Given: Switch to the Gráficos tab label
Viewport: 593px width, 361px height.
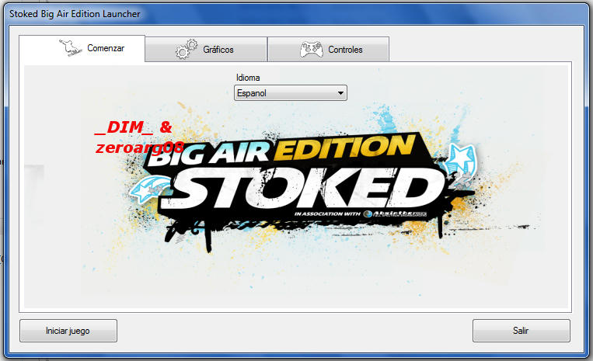Looking at the screenshot, I should click(x=218, y=50).
